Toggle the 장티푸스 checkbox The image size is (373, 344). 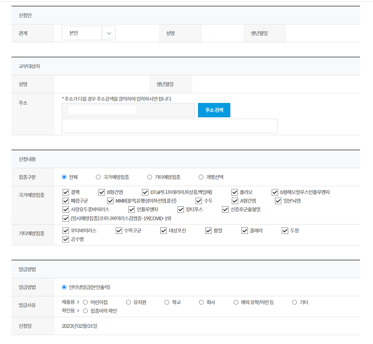point(181,209)
